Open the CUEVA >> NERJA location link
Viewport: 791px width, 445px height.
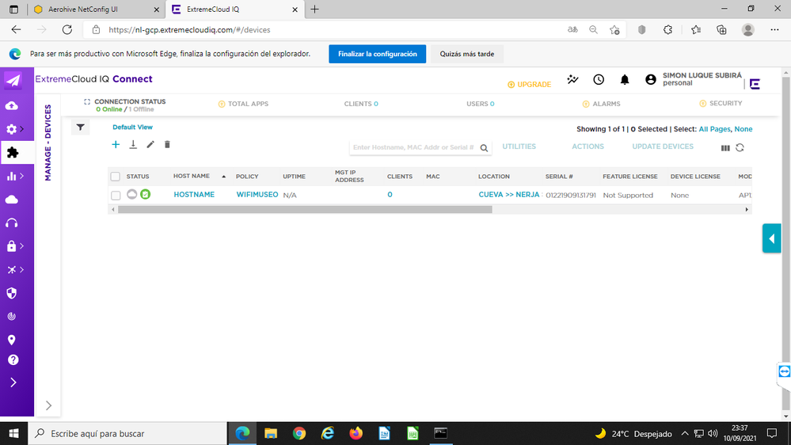coord(509,195)
